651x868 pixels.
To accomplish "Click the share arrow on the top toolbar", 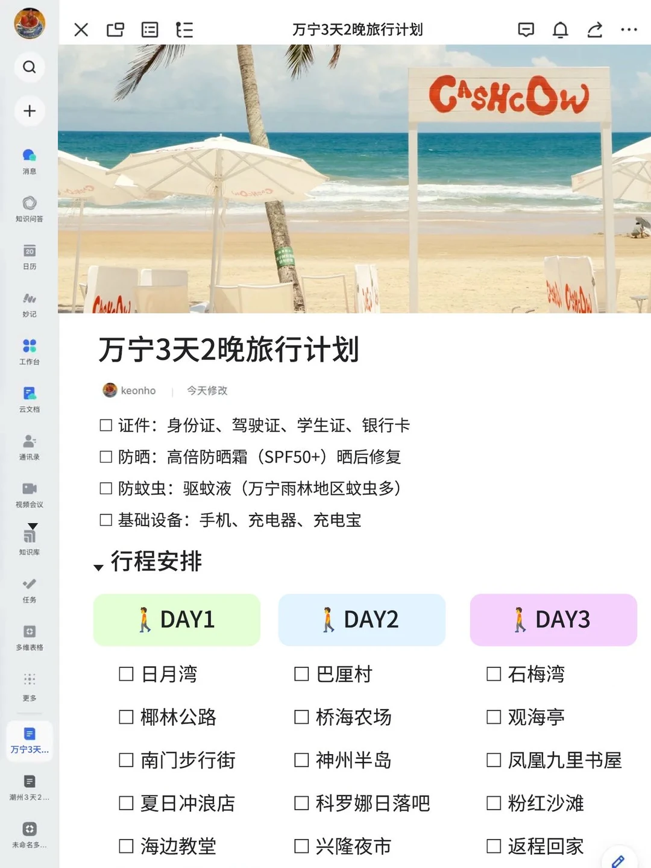I will [594, 30].
